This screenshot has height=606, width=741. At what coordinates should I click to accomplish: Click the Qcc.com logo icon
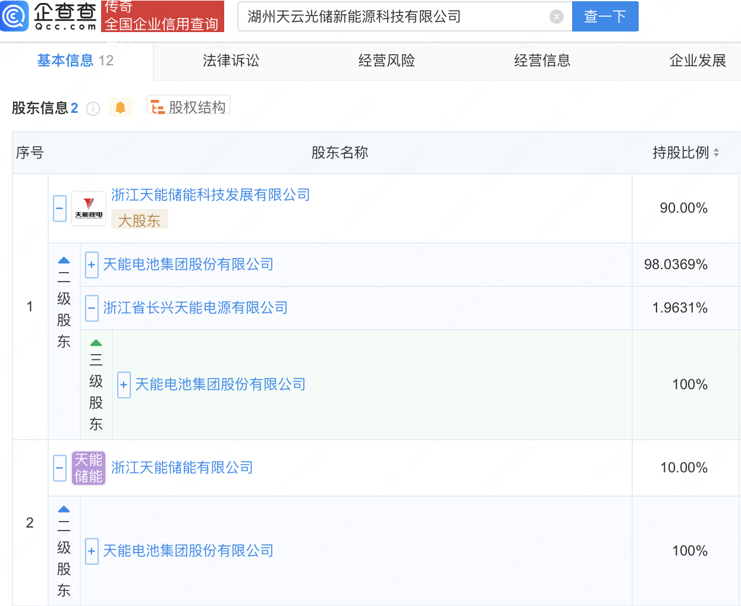coord(14,16)
